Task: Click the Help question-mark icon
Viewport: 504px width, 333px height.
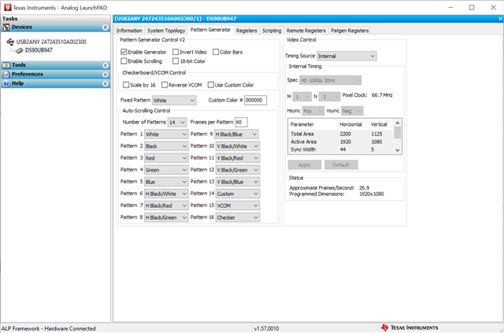Action: pyautogui.click(x=6, y=83)
